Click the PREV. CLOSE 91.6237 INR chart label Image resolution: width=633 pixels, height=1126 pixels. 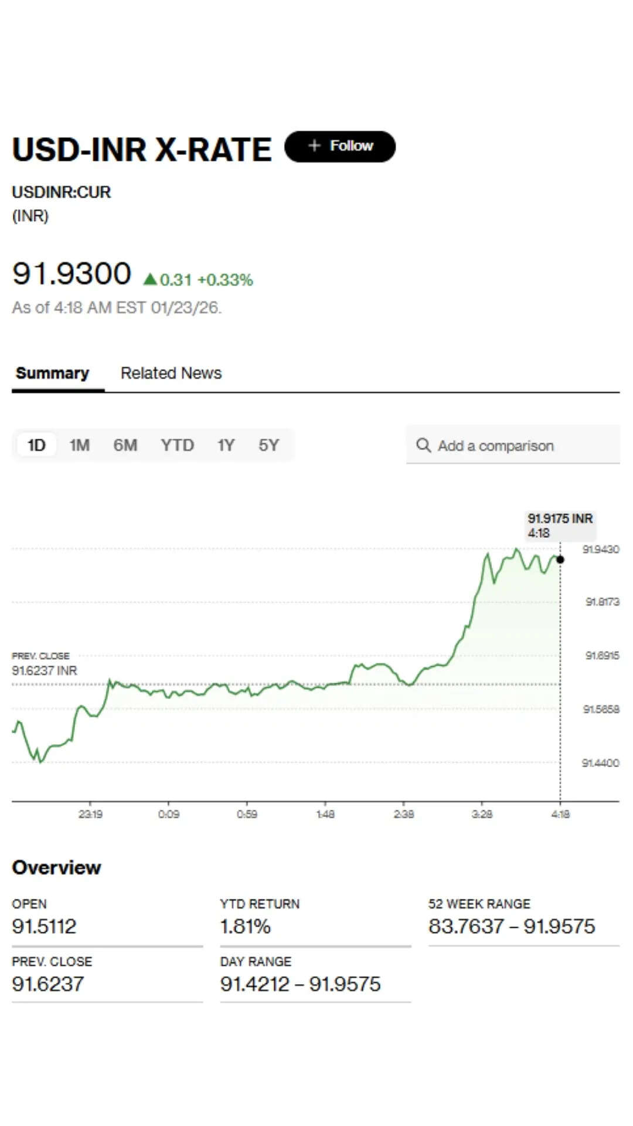(44, 664)
